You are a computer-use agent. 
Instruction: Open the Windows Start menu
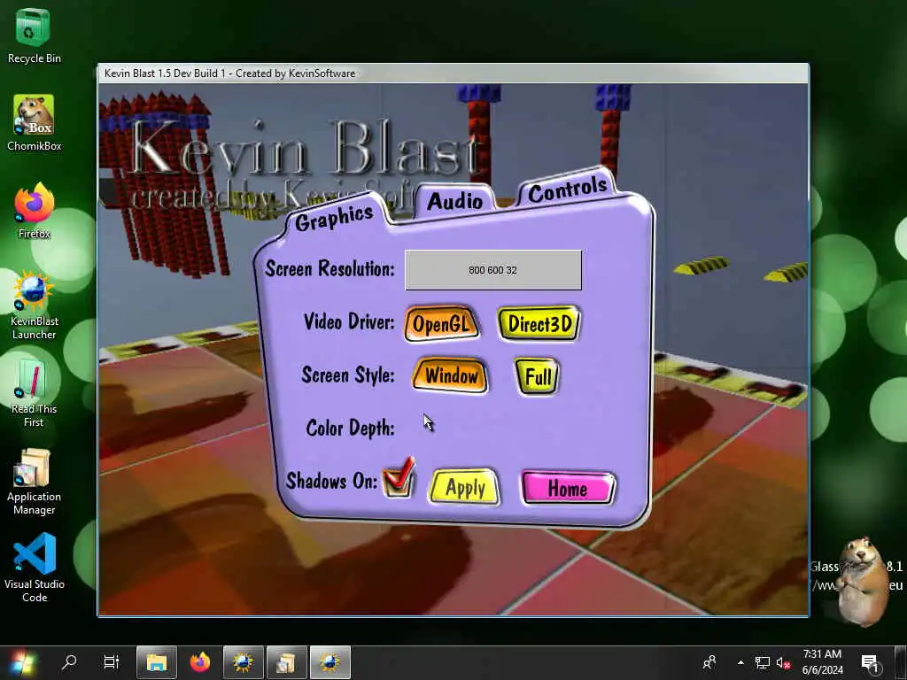pos(22,662)
